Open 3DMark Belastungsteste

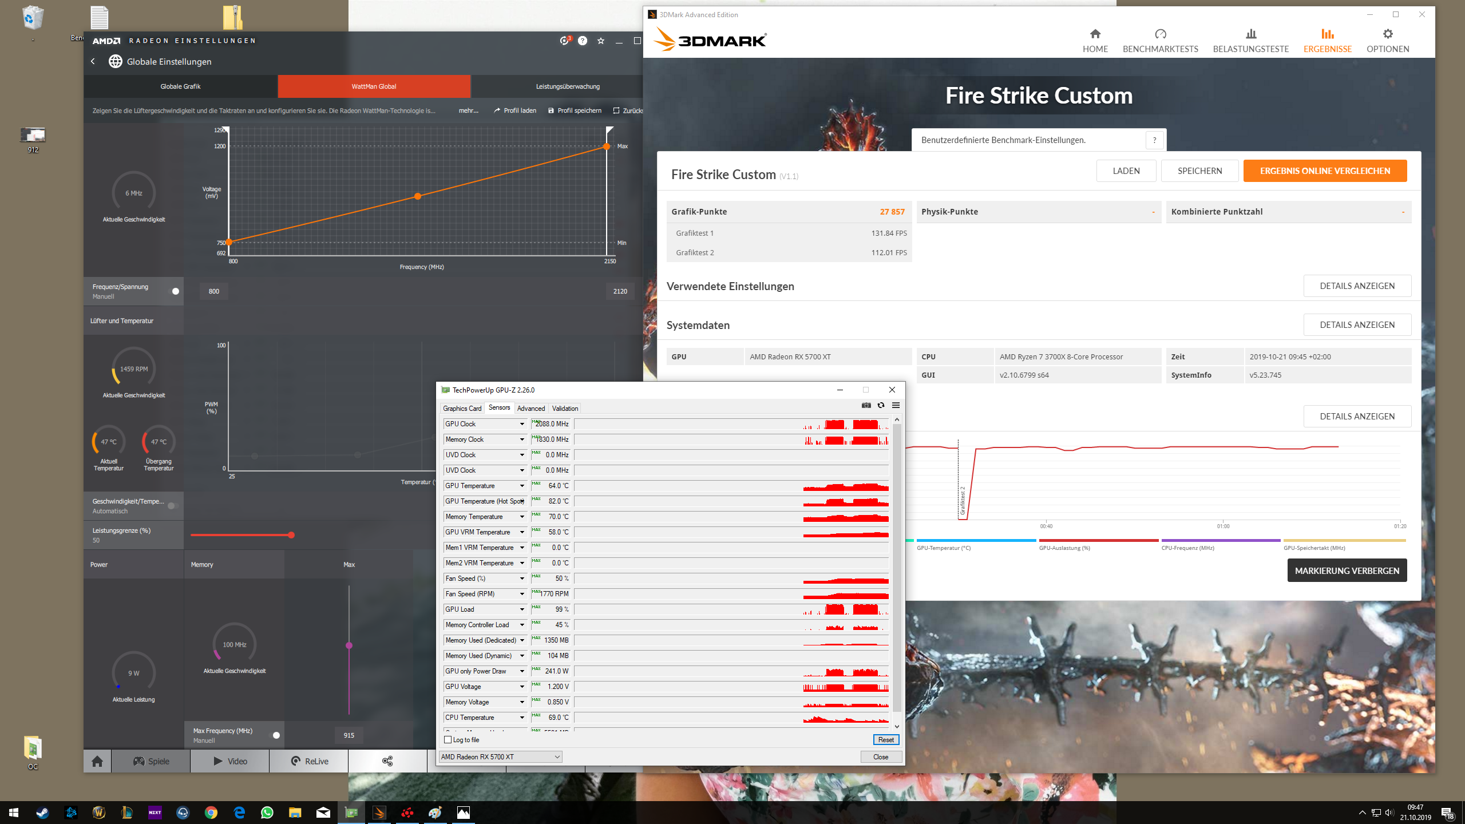coord(1251,41)
